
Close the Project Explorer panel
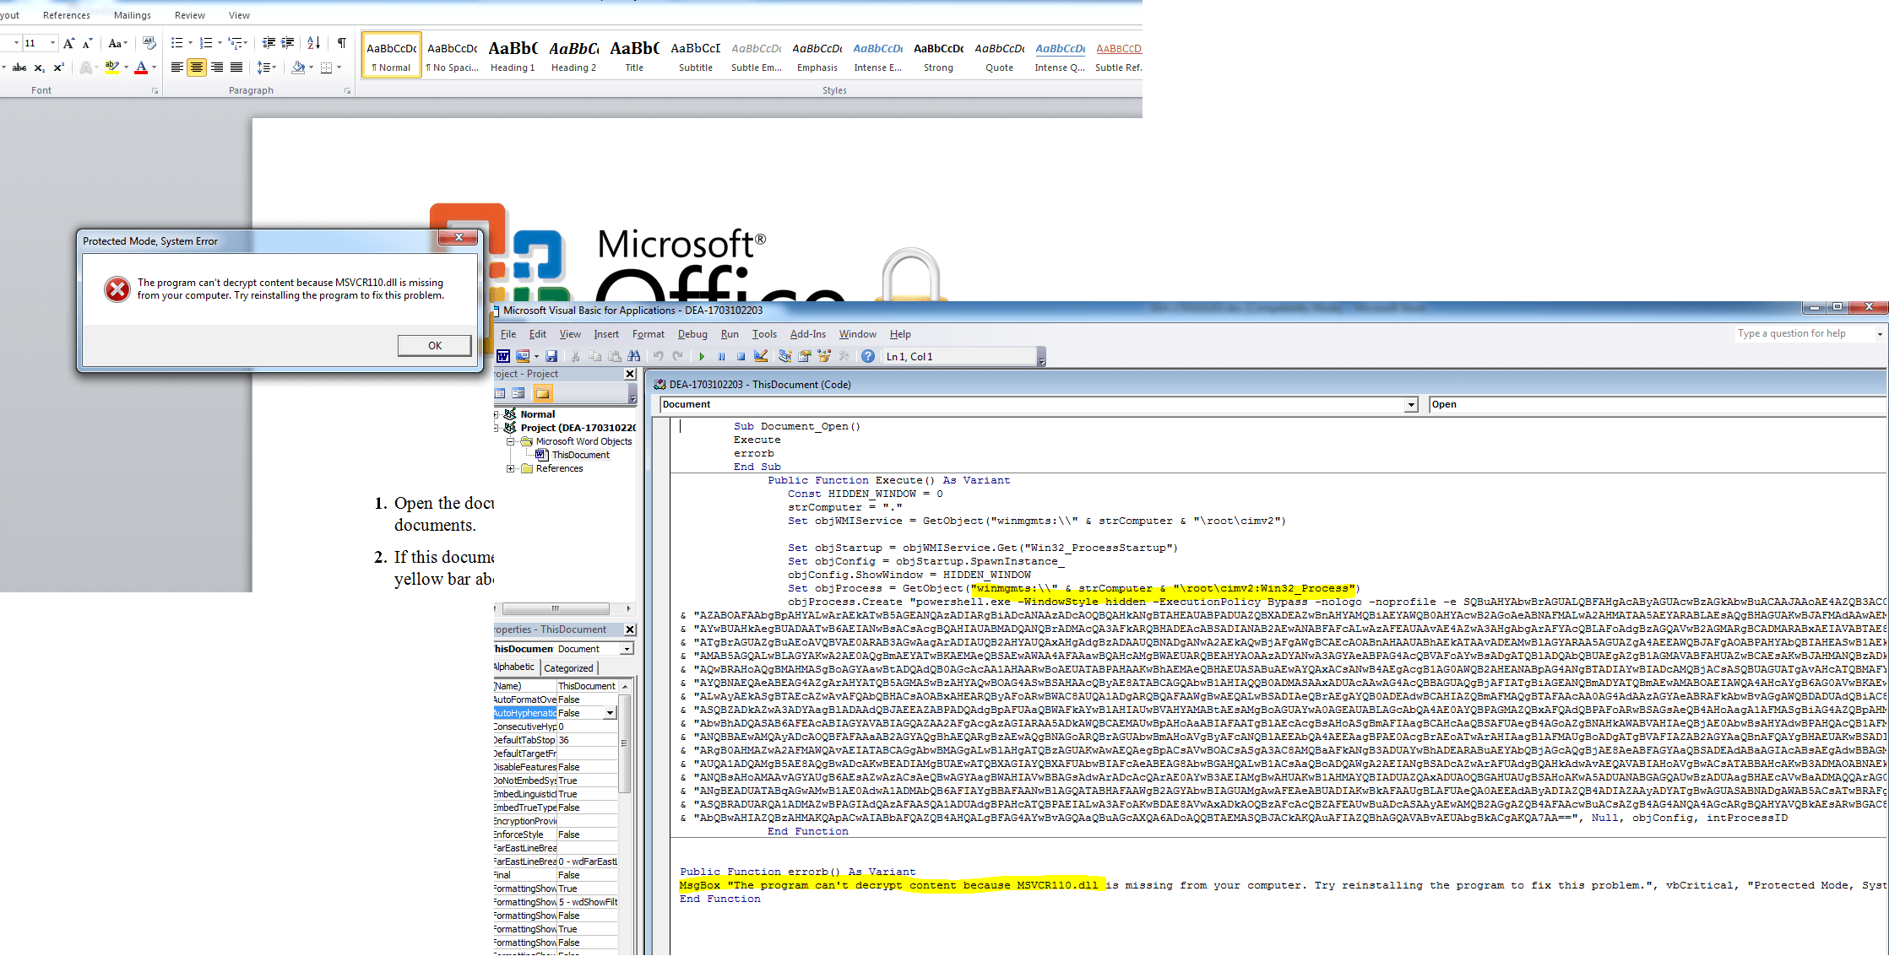coord(630,374)
